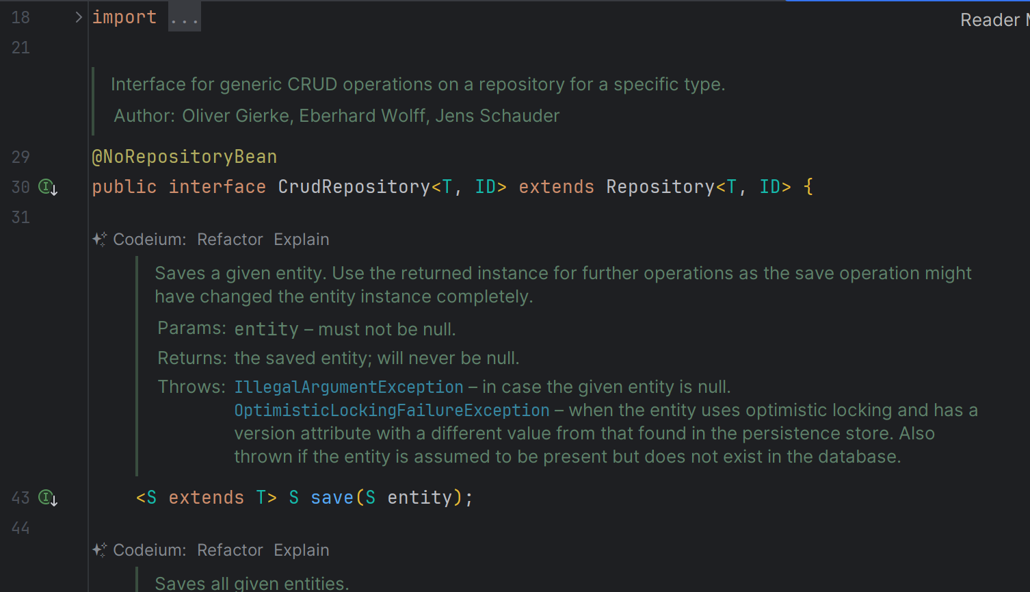Click Explain above the save method
The image size is (1030, 592).
pos(302,240)
